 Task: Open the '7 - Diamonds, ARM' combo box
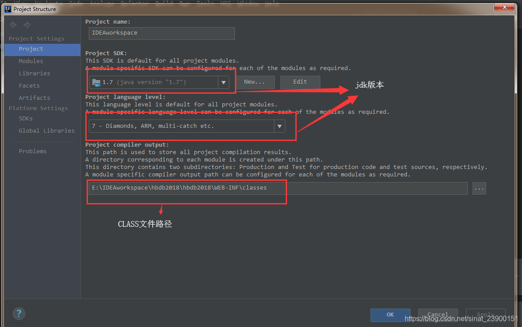(x=187, y=126)
